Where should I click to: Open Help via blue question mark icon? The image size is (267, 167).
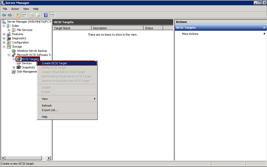46,15
